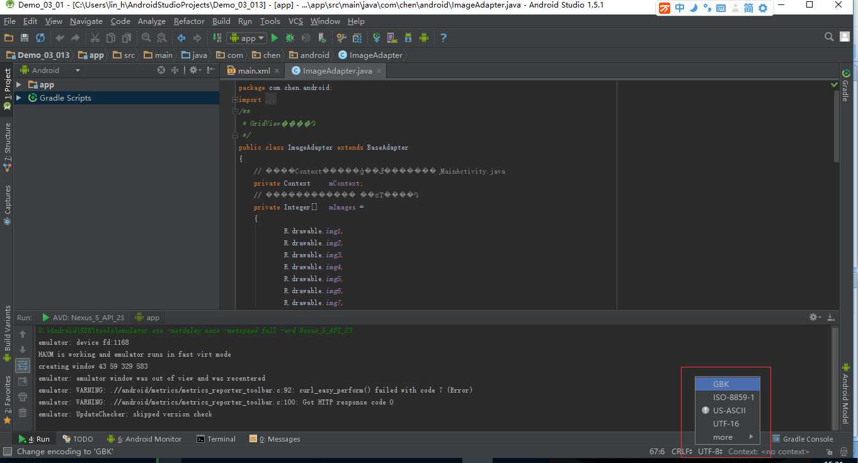
Task: Click the Open folder toolbar icon
Action: pyautogui.click(x=9, y=38)
